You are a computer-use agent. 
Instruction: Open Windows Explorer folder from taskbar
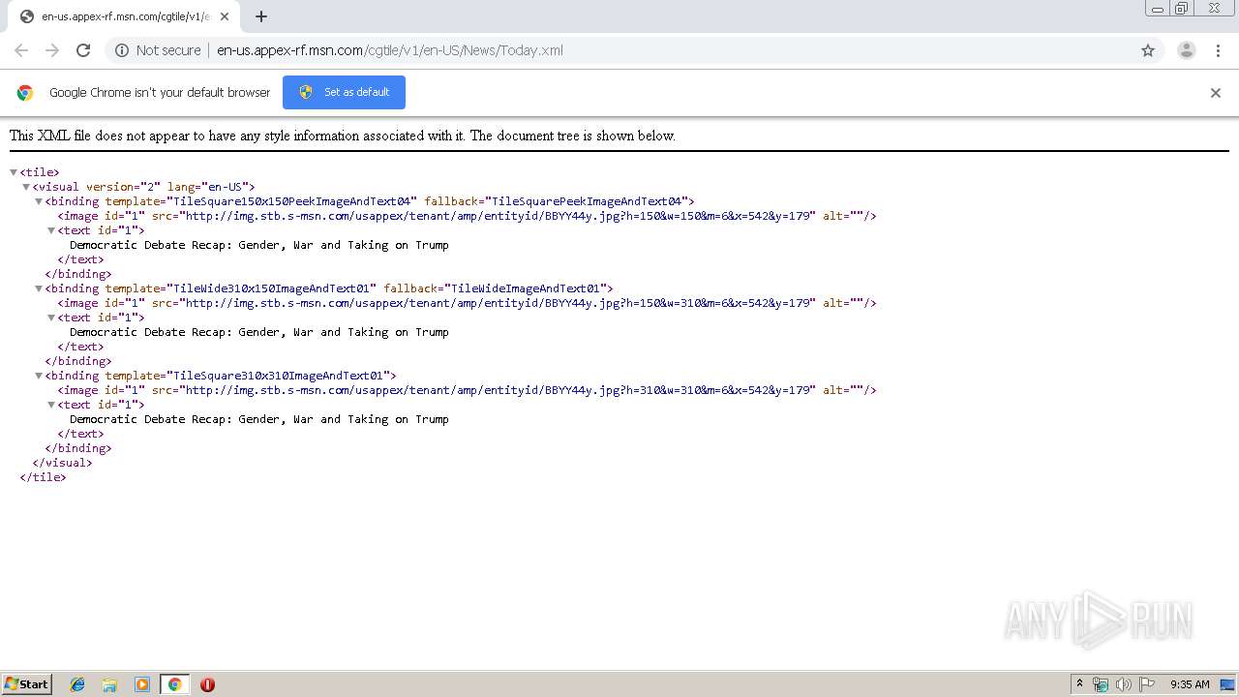[109, 684]
